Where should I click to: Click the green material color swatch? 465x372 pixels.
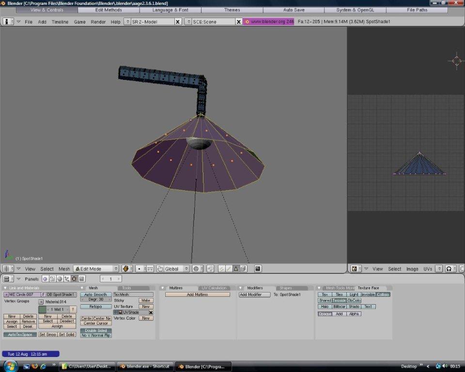point(43,310)
